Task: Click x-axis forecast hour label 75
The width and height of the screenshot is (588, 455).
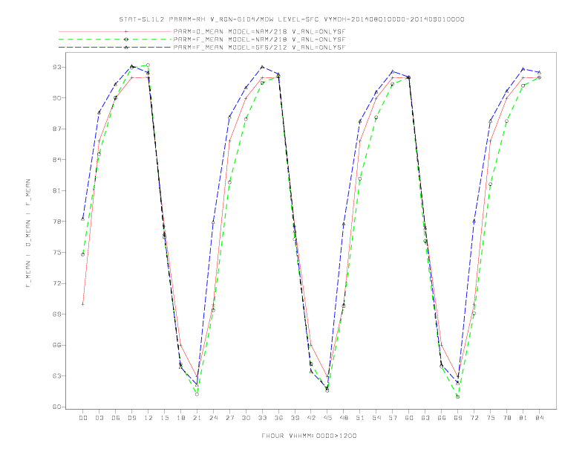Action: 491,418
